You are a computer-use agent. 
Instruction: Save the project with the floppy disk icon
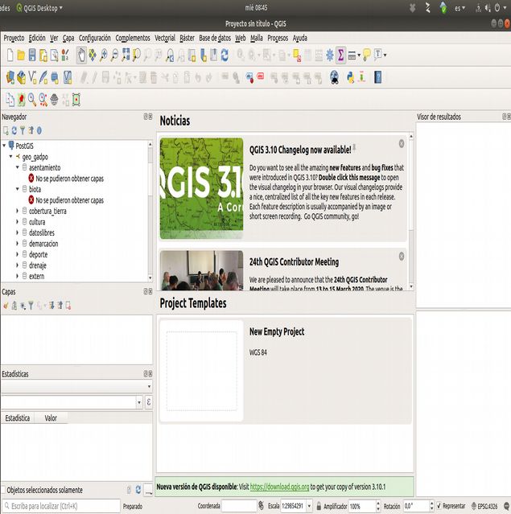32,55
